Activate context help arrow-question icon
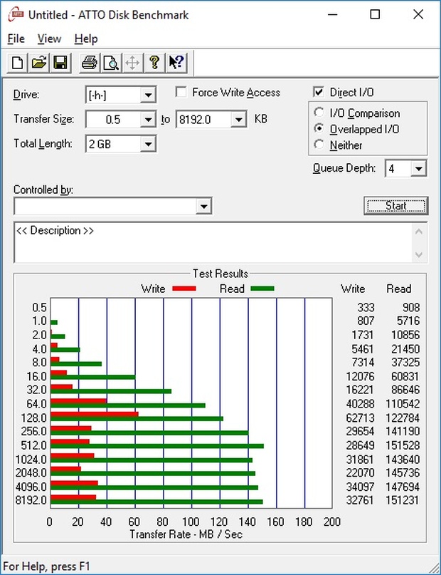The image size is (441, 575). pyautogui.click(x=176, y=63)
